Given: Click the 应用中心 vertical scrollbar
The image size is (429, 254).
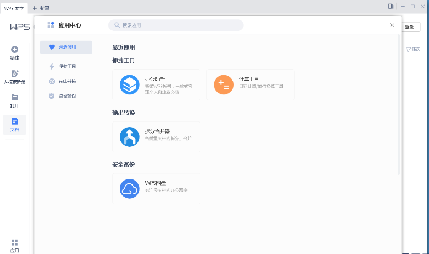Looking at the screenshot, I should pos(399,104).
